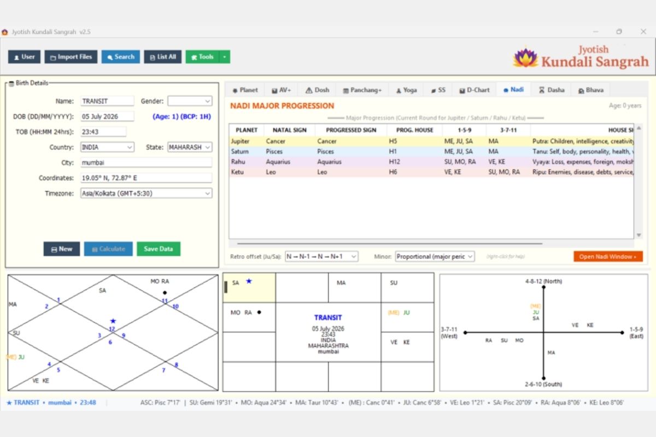
Task: Select the Panchang+ tab
Action: [x=362, y=90]
